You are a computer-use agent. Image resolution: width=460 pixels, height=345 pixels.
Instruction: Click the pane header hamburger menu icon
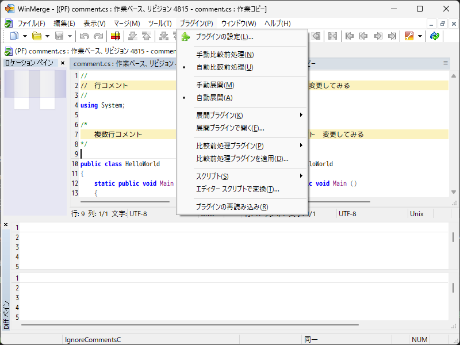446,63
